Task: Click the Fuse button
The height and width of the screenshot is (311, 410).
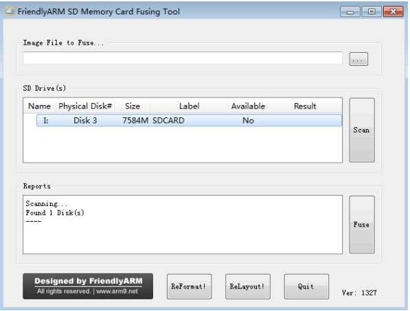Action: [x=362, y=224]
